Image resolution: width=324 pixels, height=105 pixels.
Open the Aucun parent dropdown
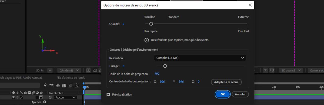point(65,97)
